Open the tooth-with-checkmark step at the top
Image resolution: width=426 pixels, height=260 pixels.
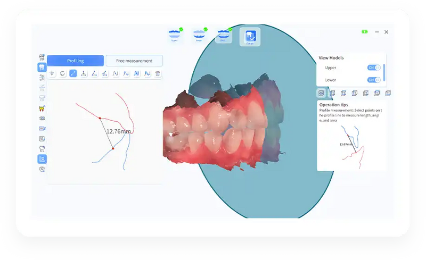[250, 37]
